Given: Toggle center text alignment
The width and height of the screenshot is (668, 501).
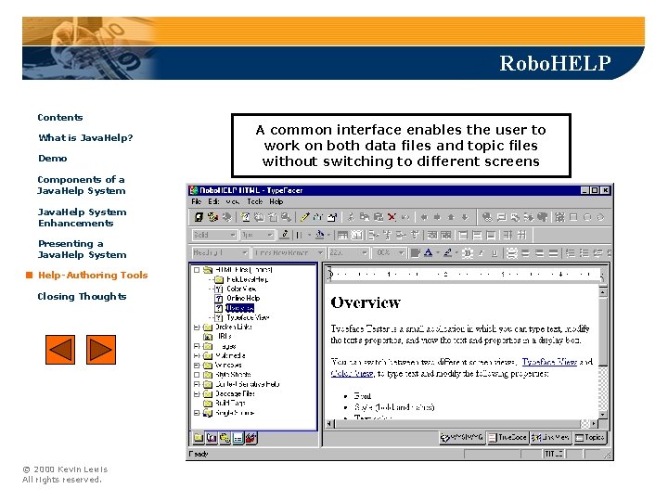Looking at the screenshot, I should pyautogui.click(x=525, y=253).
